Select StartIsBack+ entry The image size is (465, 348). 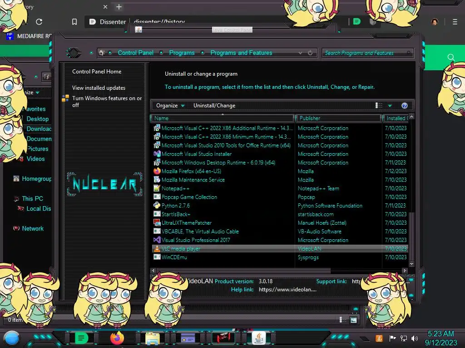pyautogui.click(x=176, y=214)
